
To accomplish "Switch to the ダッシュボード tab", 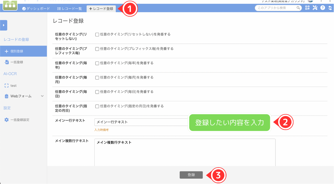I will click(x=37, y=8).
